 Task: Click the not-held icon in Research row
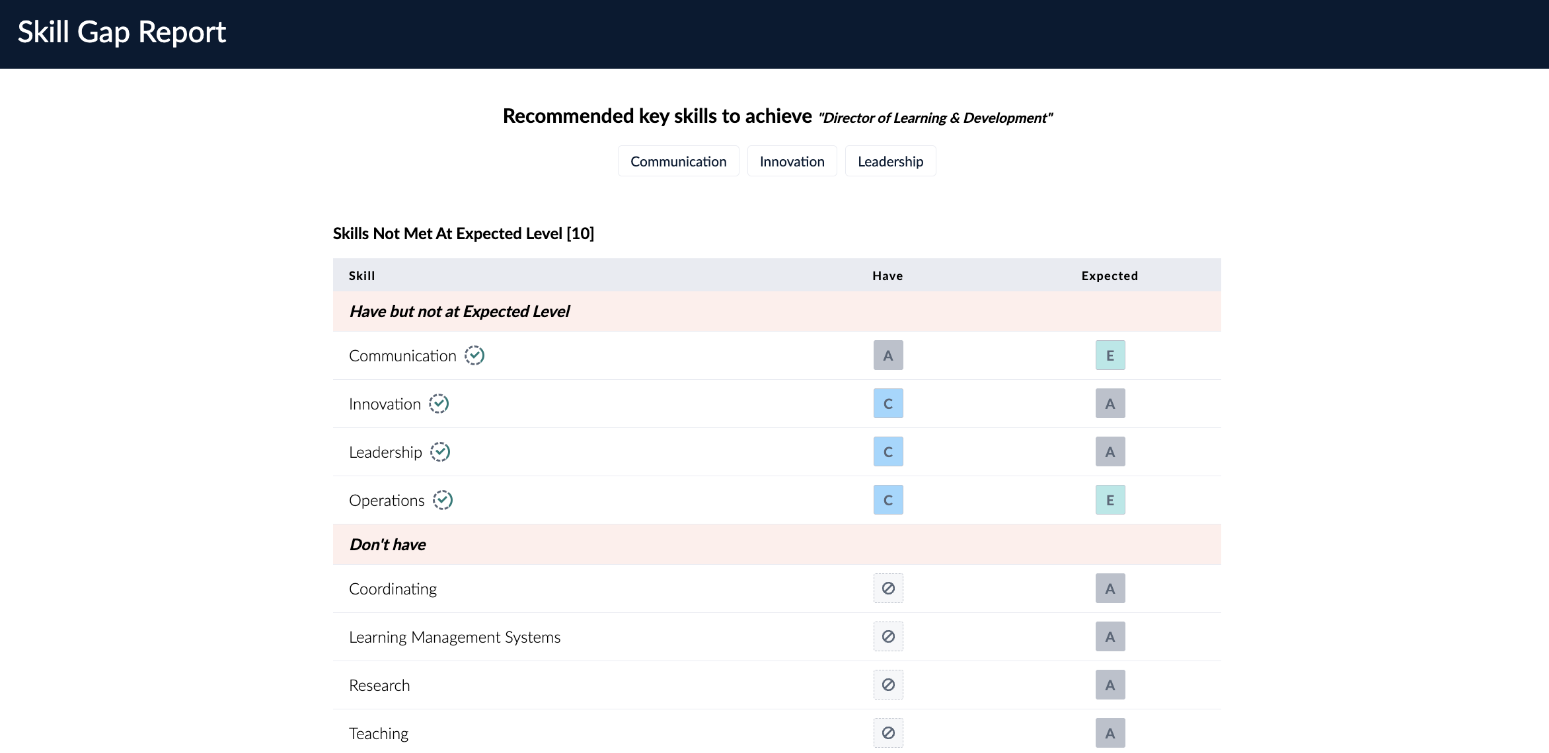point(888,684)
